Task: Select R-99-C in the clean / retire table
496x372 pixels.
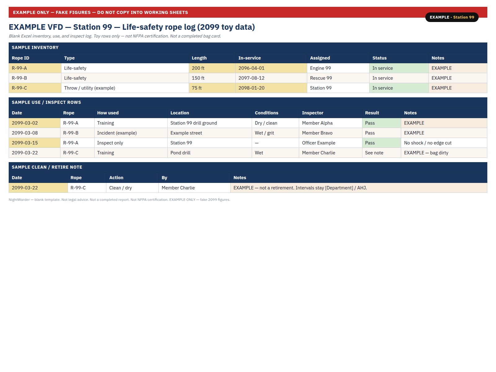Action: pyautogui.click(x=87, y=188)
